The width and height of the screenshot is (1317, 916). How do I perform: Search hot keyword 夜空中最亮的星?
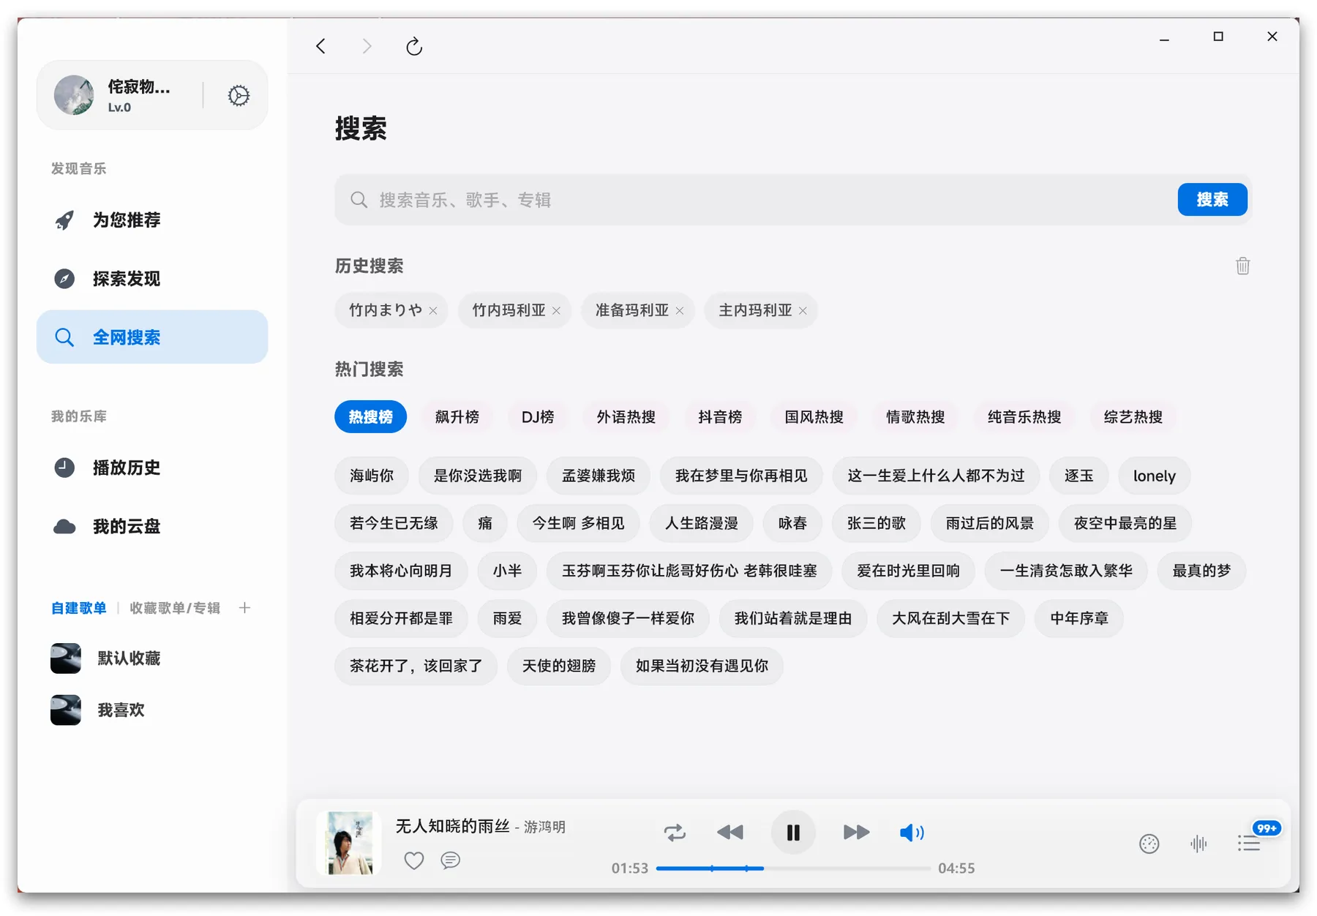1125,523
